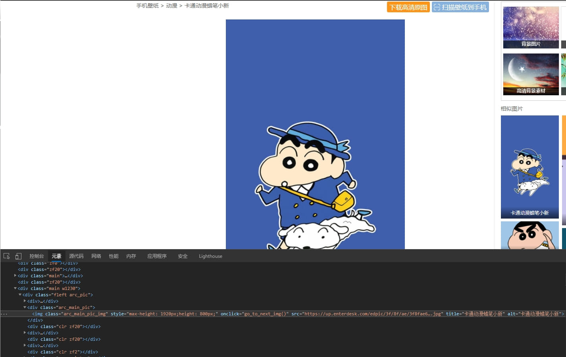This screenshot has width=566, height=357.
Task: Collapse the div class="fleft arc_pic" node
Action: point(20,294)
